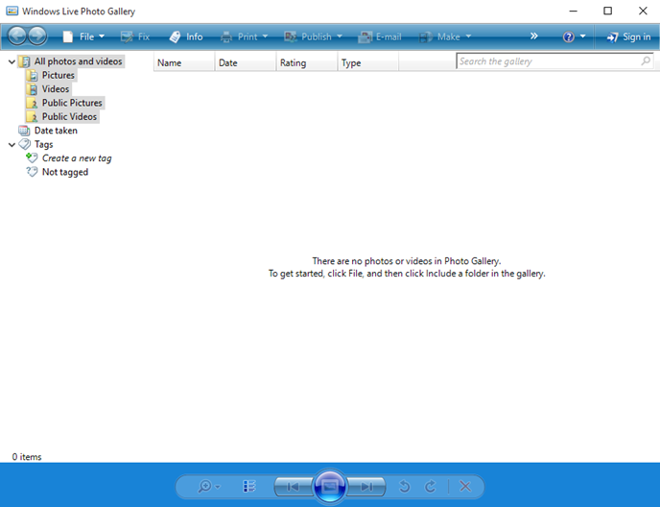Click the 0 items status text
The width and height of the screenshot is (660, 507).
27,457
